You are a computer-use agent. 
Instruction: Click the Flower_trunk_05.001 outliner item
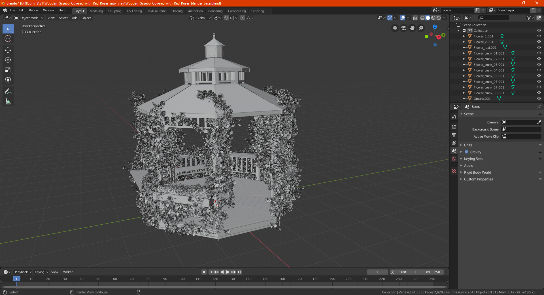click(489, 76)
